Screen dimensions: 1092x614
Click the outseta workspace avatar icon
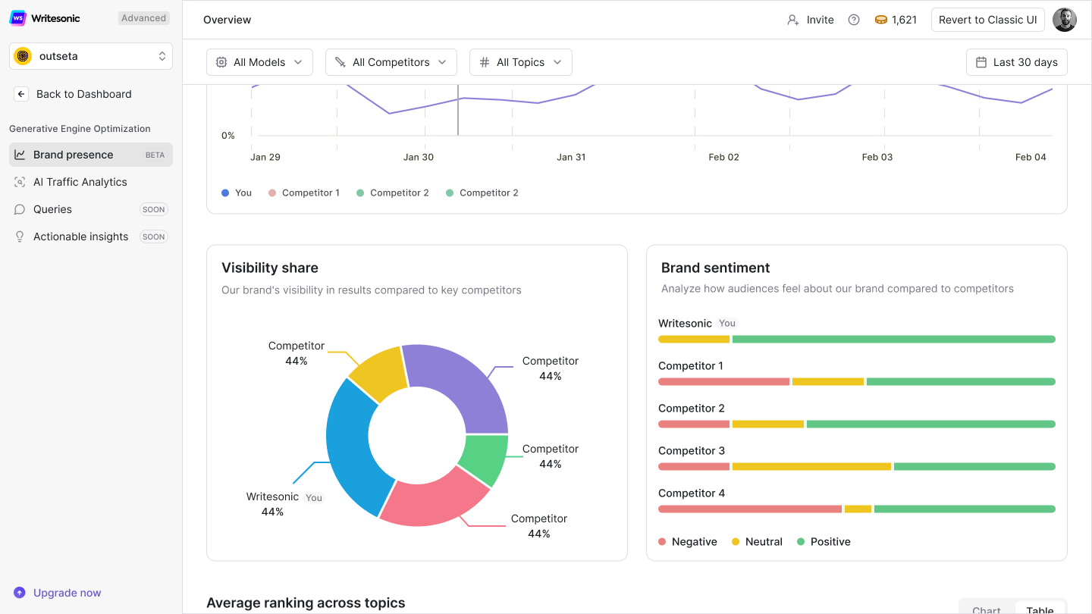(x=24, y=56)
